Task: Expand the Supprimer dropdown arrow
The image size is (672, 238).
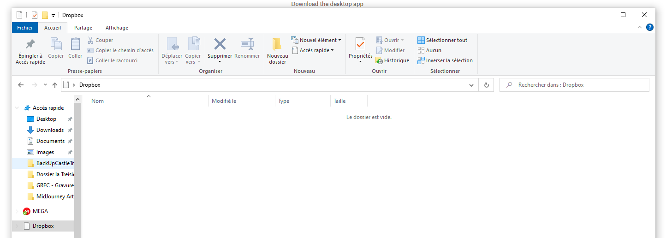Action: click(x=220, y=62)
